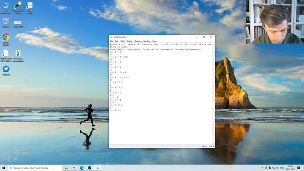304x171 pixels.
Task: Open the Edit menu in IDLE Shell
Action: pyautogui.click(x=116, y=41)
